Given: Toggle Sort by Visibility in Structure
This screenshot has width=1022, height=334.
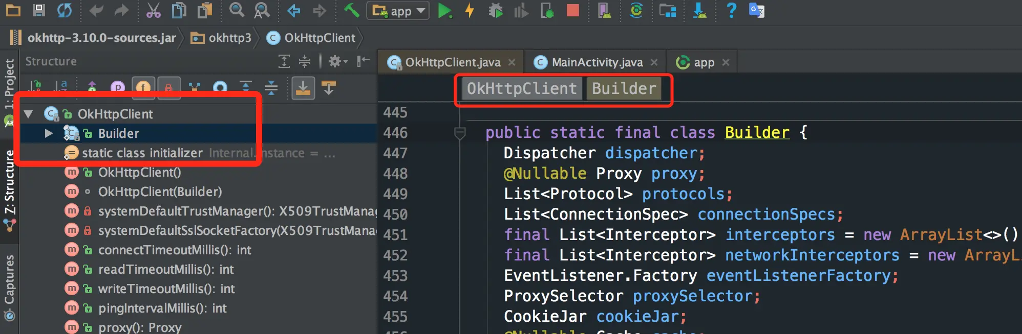Looking at the screenshot, I should (35, 88).
